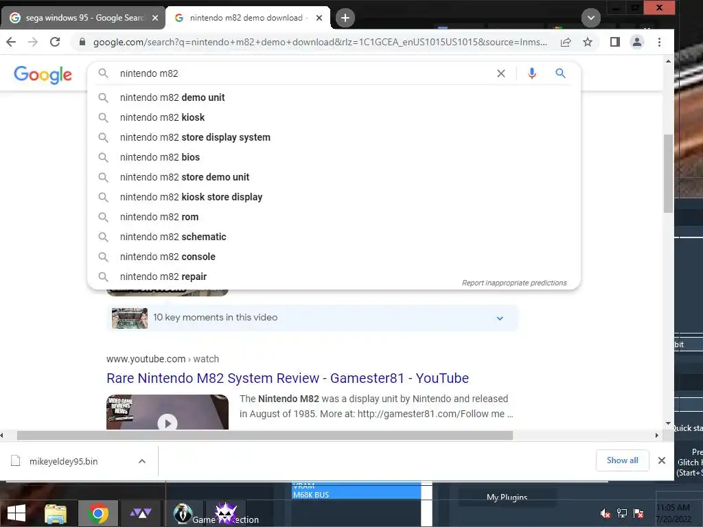Select the 'nintendo m82 demo download' tab
Screen dimensions: 703x527
[247, 18]
